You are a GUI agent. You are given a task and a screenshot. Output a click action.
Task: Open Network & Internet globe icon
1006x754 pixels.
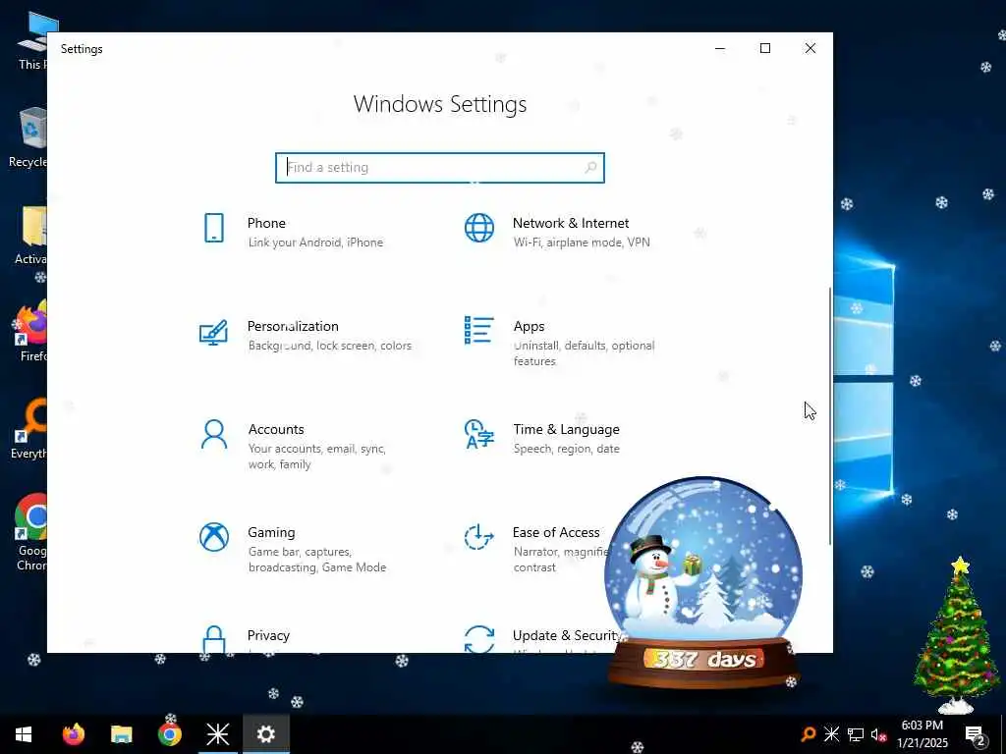point(479,228)
